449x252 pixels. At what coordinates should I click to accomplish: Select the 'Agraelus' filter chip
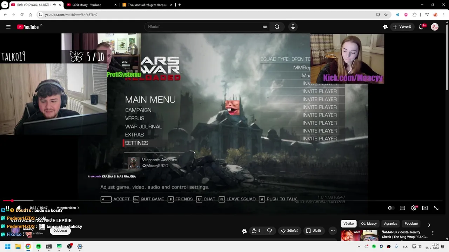(x=391, y=224)
